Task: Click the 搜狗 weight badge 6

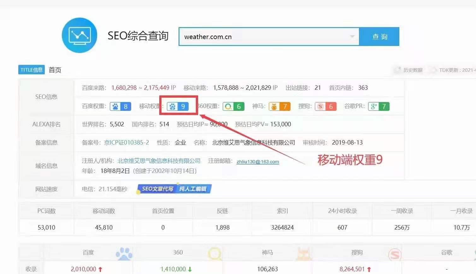Action: [x=326, y=106]
